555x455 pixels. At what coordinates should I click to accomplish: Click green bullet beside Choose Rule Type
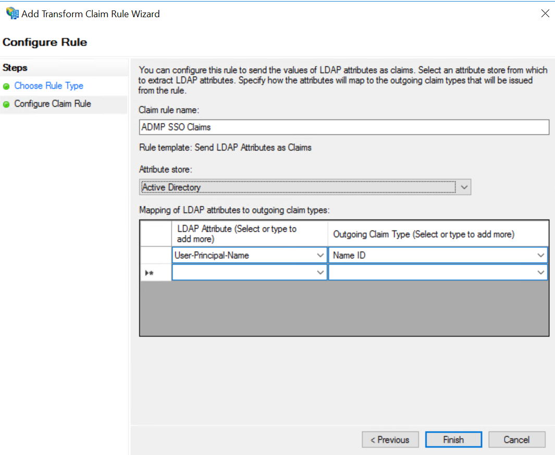(6, 87)
